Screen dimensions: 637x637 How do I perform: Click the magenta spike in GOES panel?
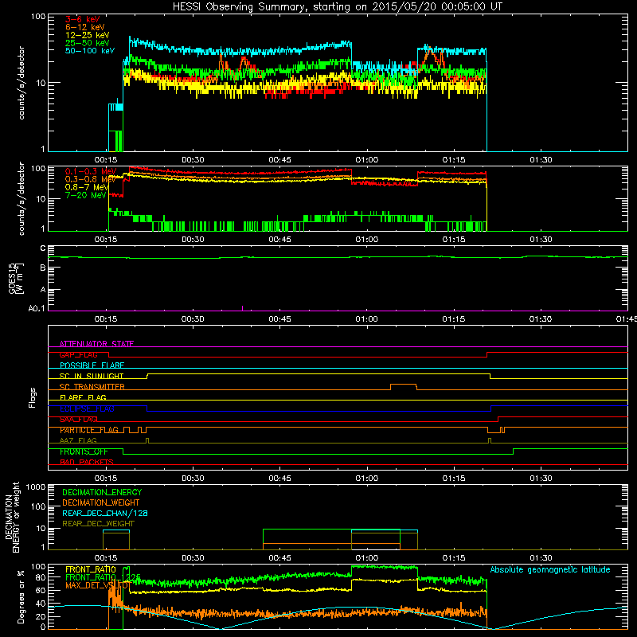coord(243,308)
